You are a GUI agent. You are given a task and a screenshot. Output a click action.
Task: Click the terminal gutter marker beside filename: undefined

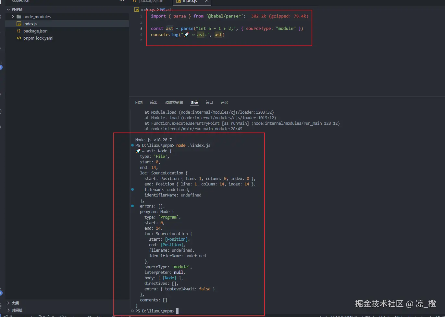coord(132,189)
